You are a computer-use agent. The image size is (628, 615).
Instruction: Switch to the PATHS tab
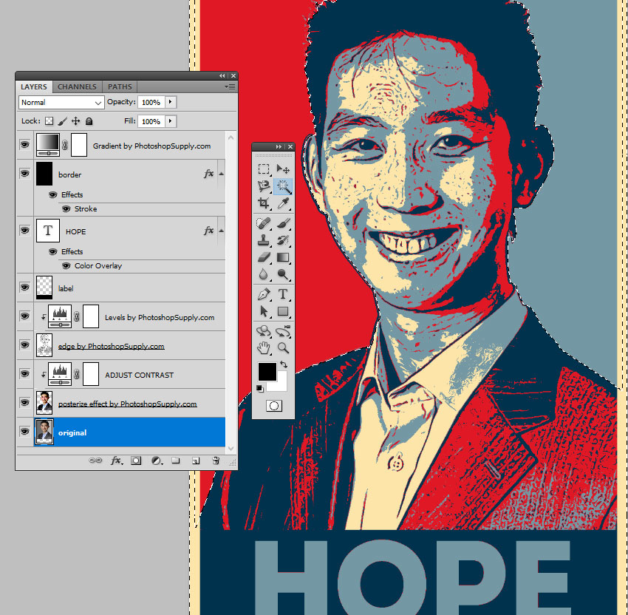click(120, 87)
